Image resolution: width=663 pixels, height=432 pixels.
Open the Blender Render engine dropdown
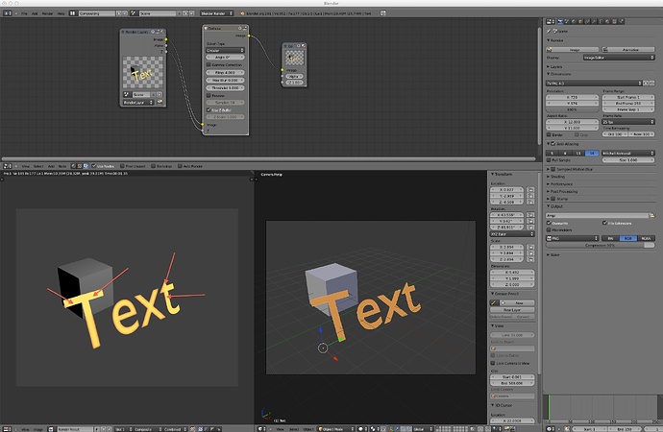[216, 13]
